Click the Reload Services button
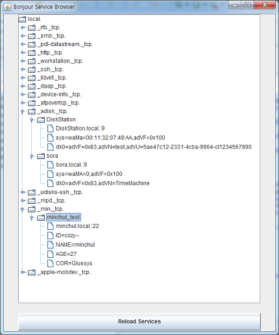279x335 pixels. point(139,321)
